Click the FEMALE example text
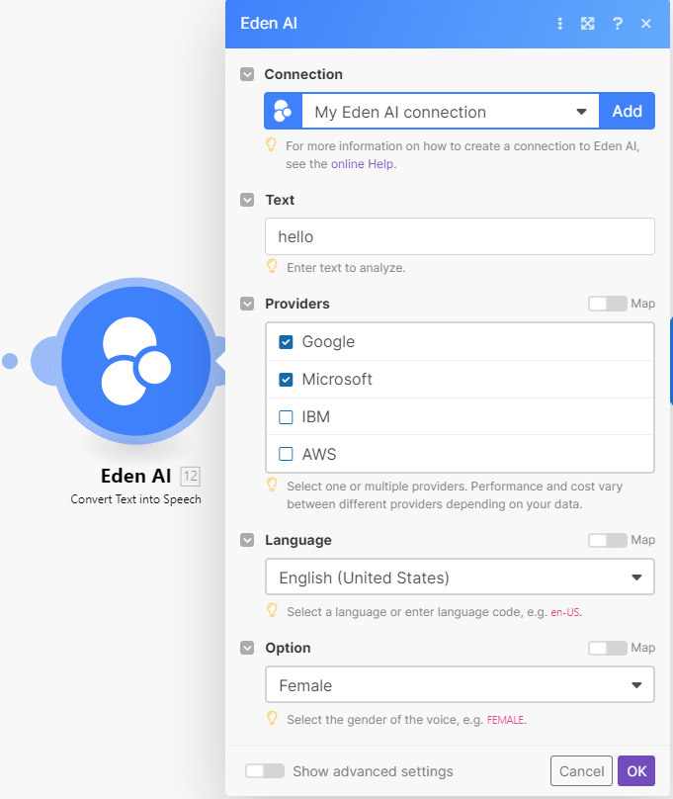 [506, 720]
